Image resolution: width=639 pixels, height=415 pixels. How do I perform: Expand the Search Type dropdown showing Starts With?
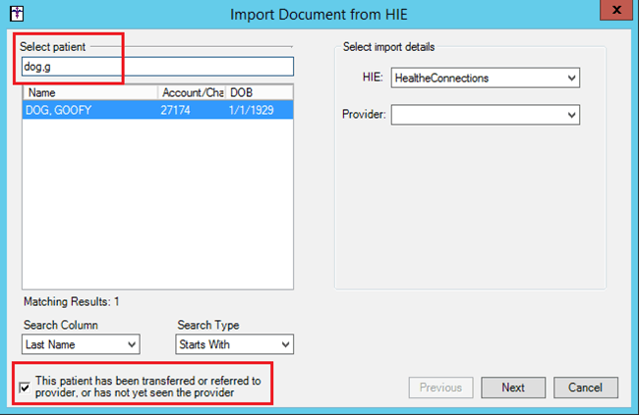coord(235,344)
